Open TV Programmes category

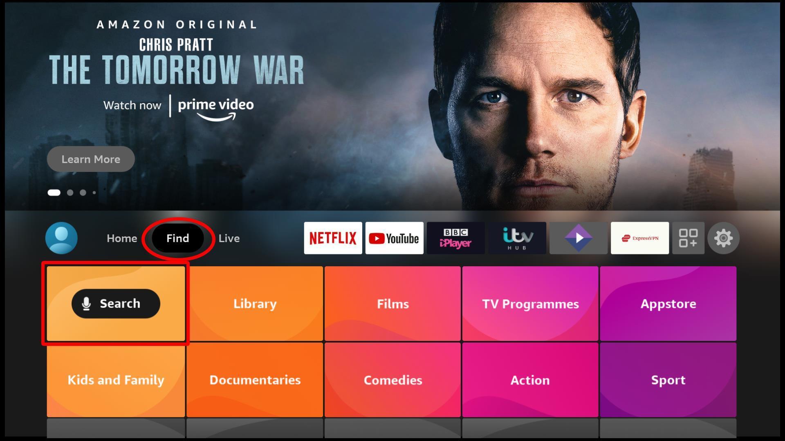530,303
